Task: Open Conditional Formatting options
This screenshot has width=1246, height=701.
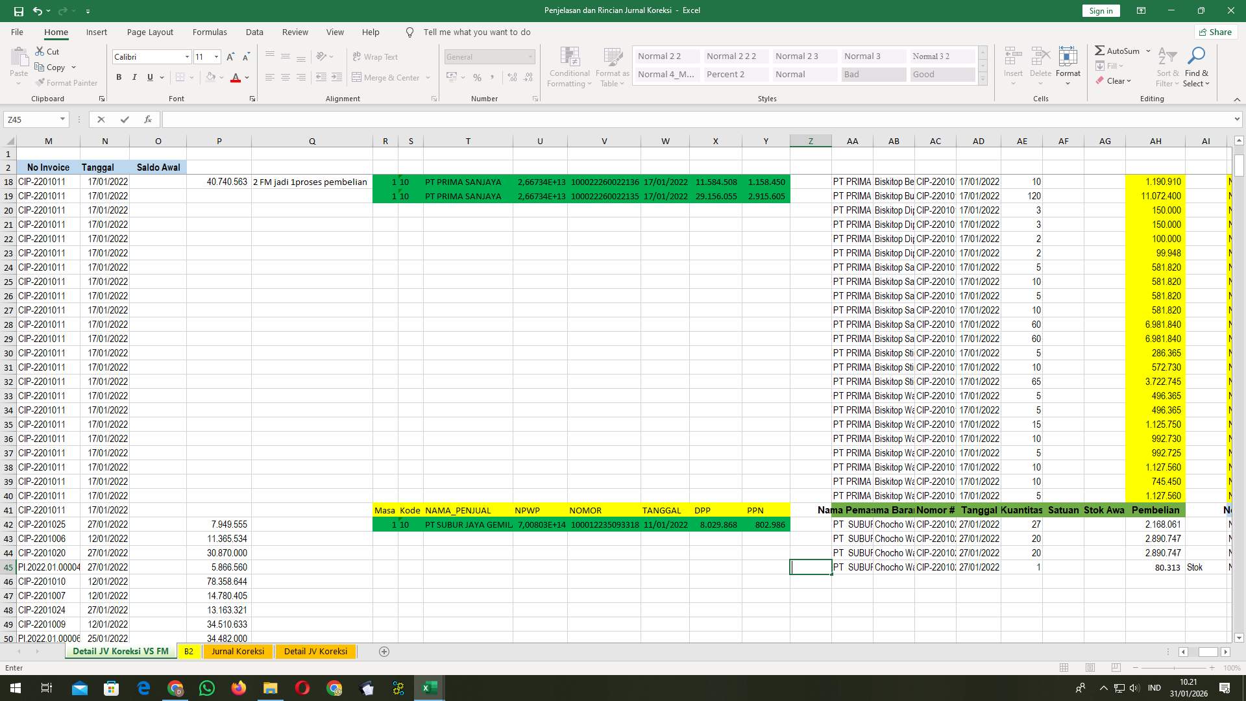Action: click(x=569, y=67)
